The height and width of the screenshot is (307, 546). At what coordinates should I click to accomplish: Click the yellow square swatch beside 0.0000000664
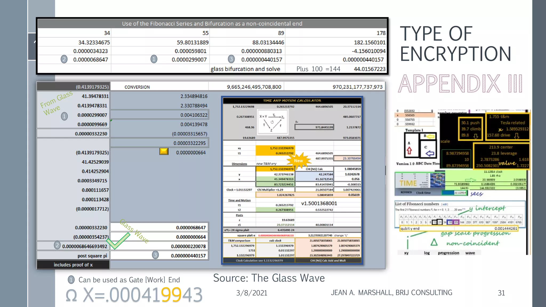[x=164, y=152]
